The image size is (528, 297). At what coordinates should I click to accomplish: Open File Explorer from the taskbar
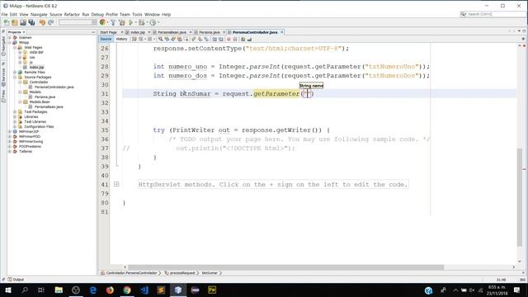[59, 290]
